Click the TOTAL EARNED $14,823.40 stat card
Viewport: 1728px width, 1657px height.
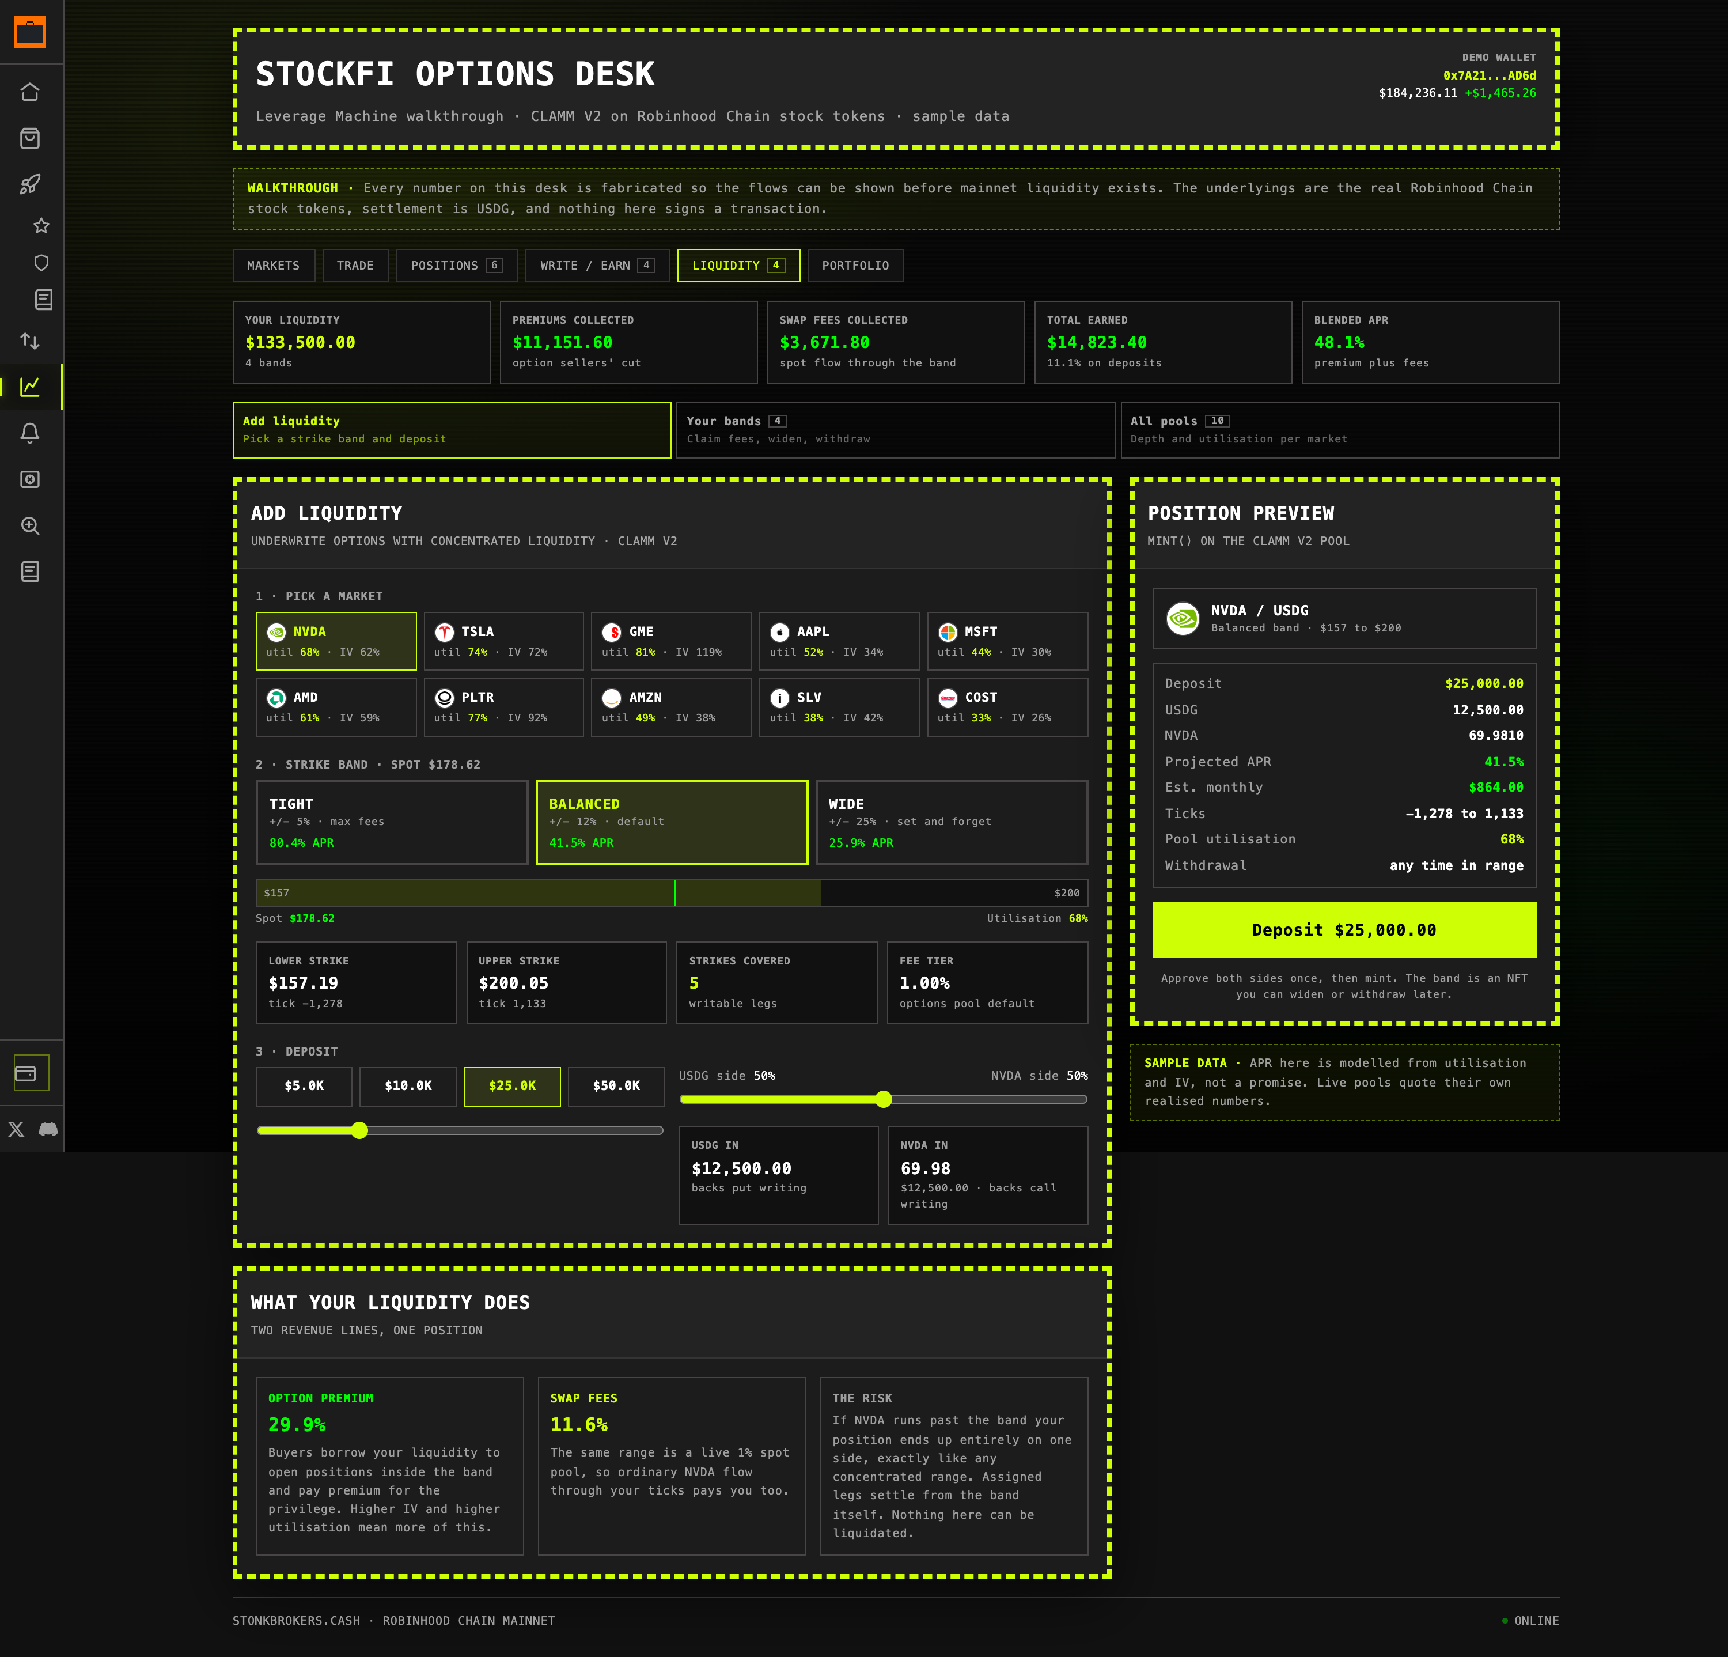tap(1163, 342)
